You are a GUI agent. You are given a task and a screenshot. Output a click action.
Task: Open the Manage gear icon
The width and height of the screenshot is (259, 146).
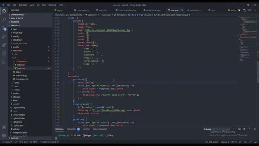tap(4, 135)
